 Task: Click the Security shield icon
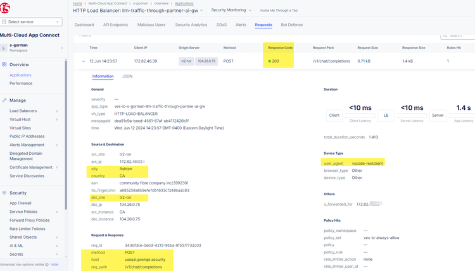(4, 193)
